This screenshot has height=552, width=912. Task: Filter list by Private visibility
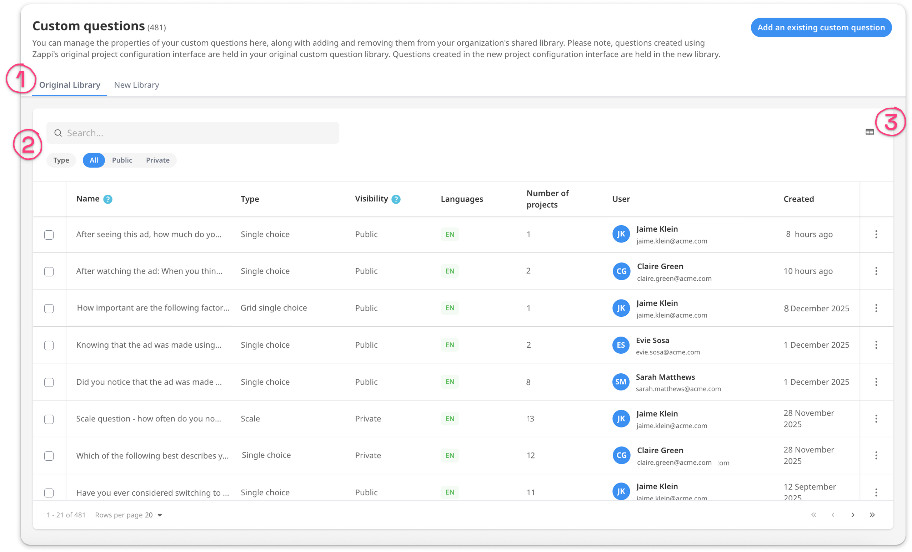pos(158,160)
